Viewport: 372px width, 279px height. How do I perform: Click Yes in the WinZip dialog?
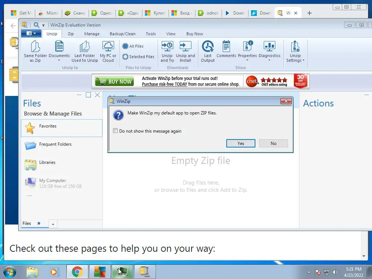[240, 143]
